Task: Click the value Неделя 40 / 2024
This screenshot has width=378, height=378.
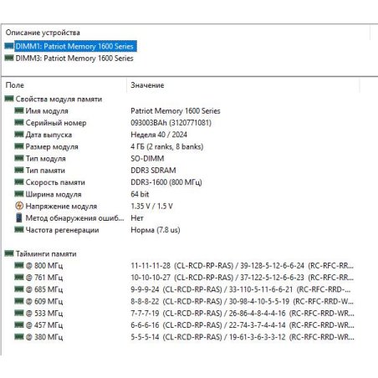Action: point(159,135)
